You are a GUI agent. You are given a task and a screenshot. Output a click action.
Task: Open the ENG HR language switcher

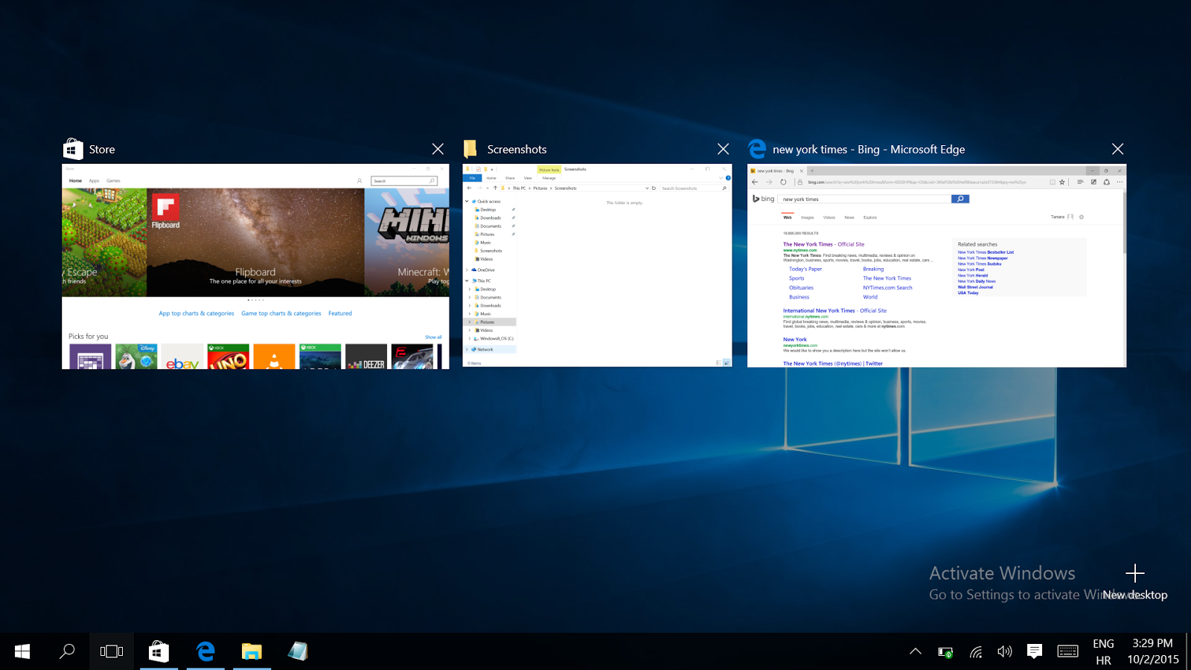1103,651
